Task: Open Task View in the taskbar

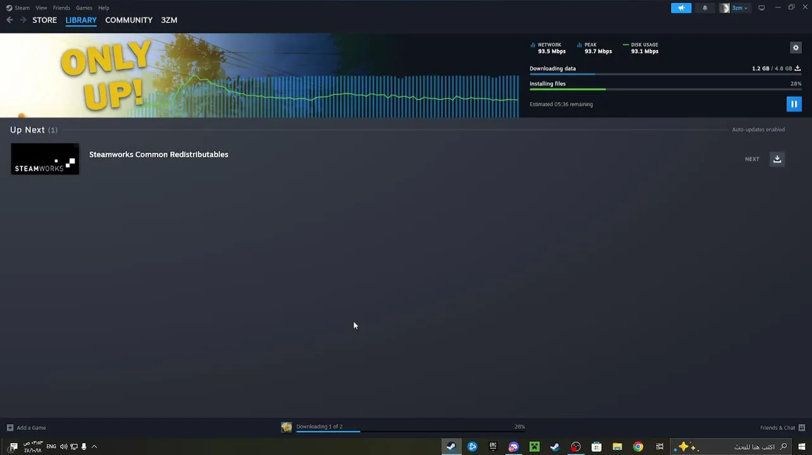Action: (659, 447)
